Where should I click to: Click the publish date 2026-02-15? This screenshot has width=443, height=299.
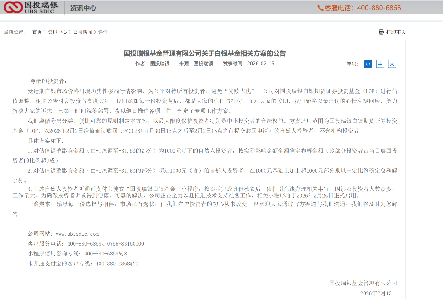coord(260,64)
